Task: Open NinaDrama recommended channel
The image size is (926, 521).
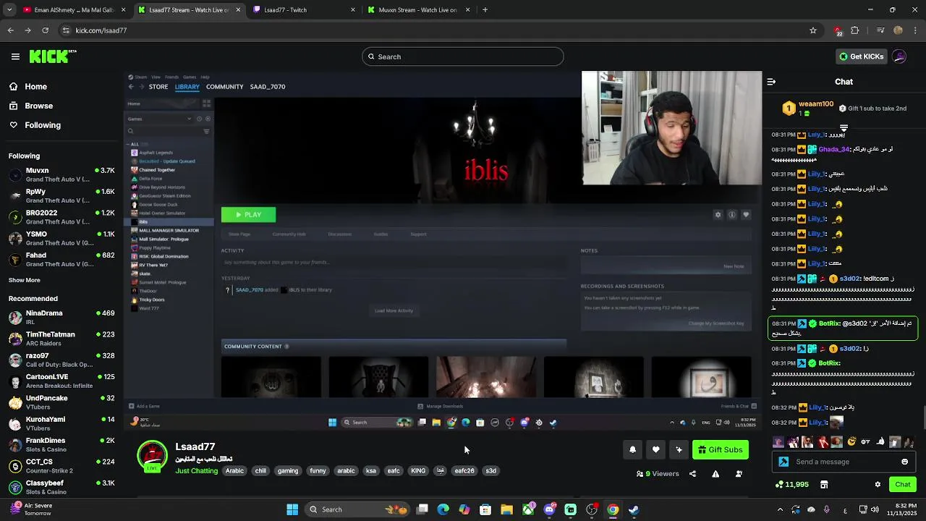Action: pos(61,317)
